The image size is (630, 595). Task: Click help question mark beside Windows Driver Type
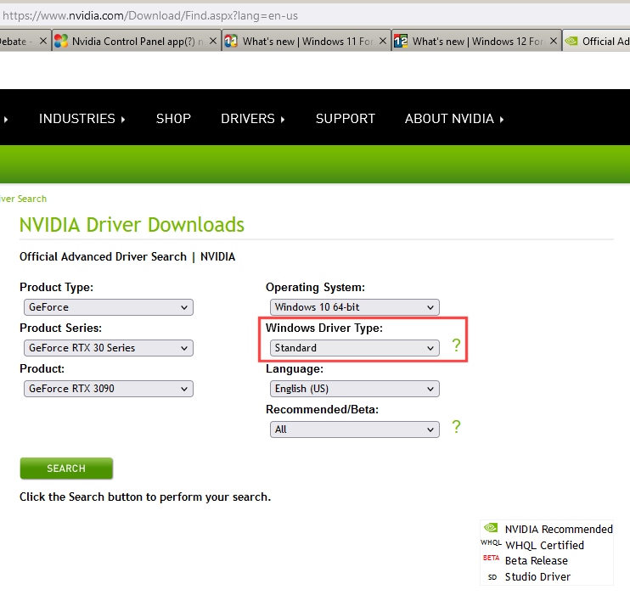click(456, 345)
